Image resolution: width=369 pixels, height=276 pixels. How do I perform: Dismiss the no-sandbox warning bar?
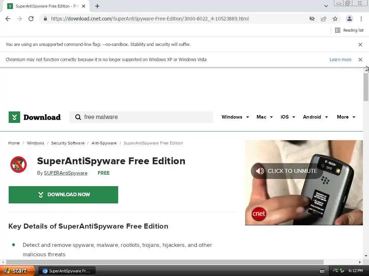(360, 45)
